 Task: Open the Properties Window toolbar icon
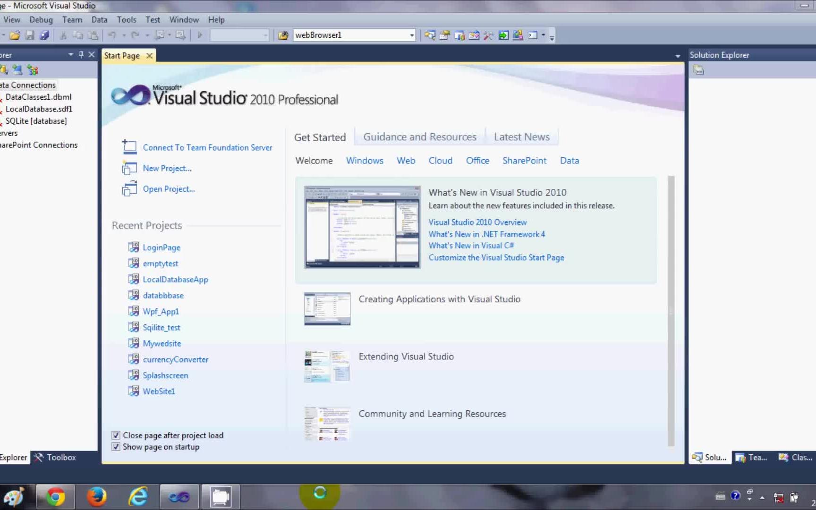444,35
